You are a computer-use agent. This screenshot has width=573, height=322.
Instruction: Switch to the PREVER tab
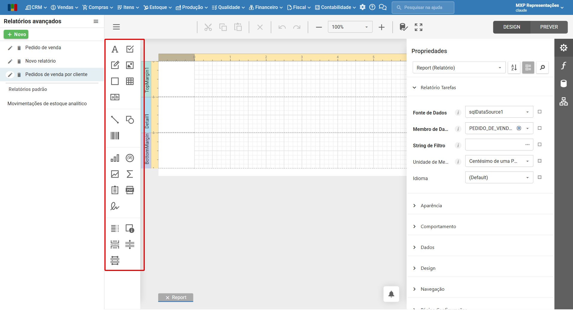click(x=549, y=27)
